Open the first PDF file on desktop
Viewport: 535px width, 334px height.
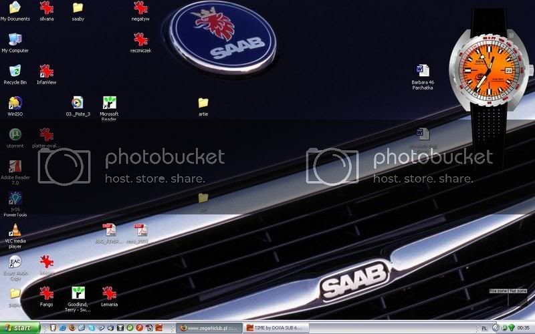pos(109,233)
